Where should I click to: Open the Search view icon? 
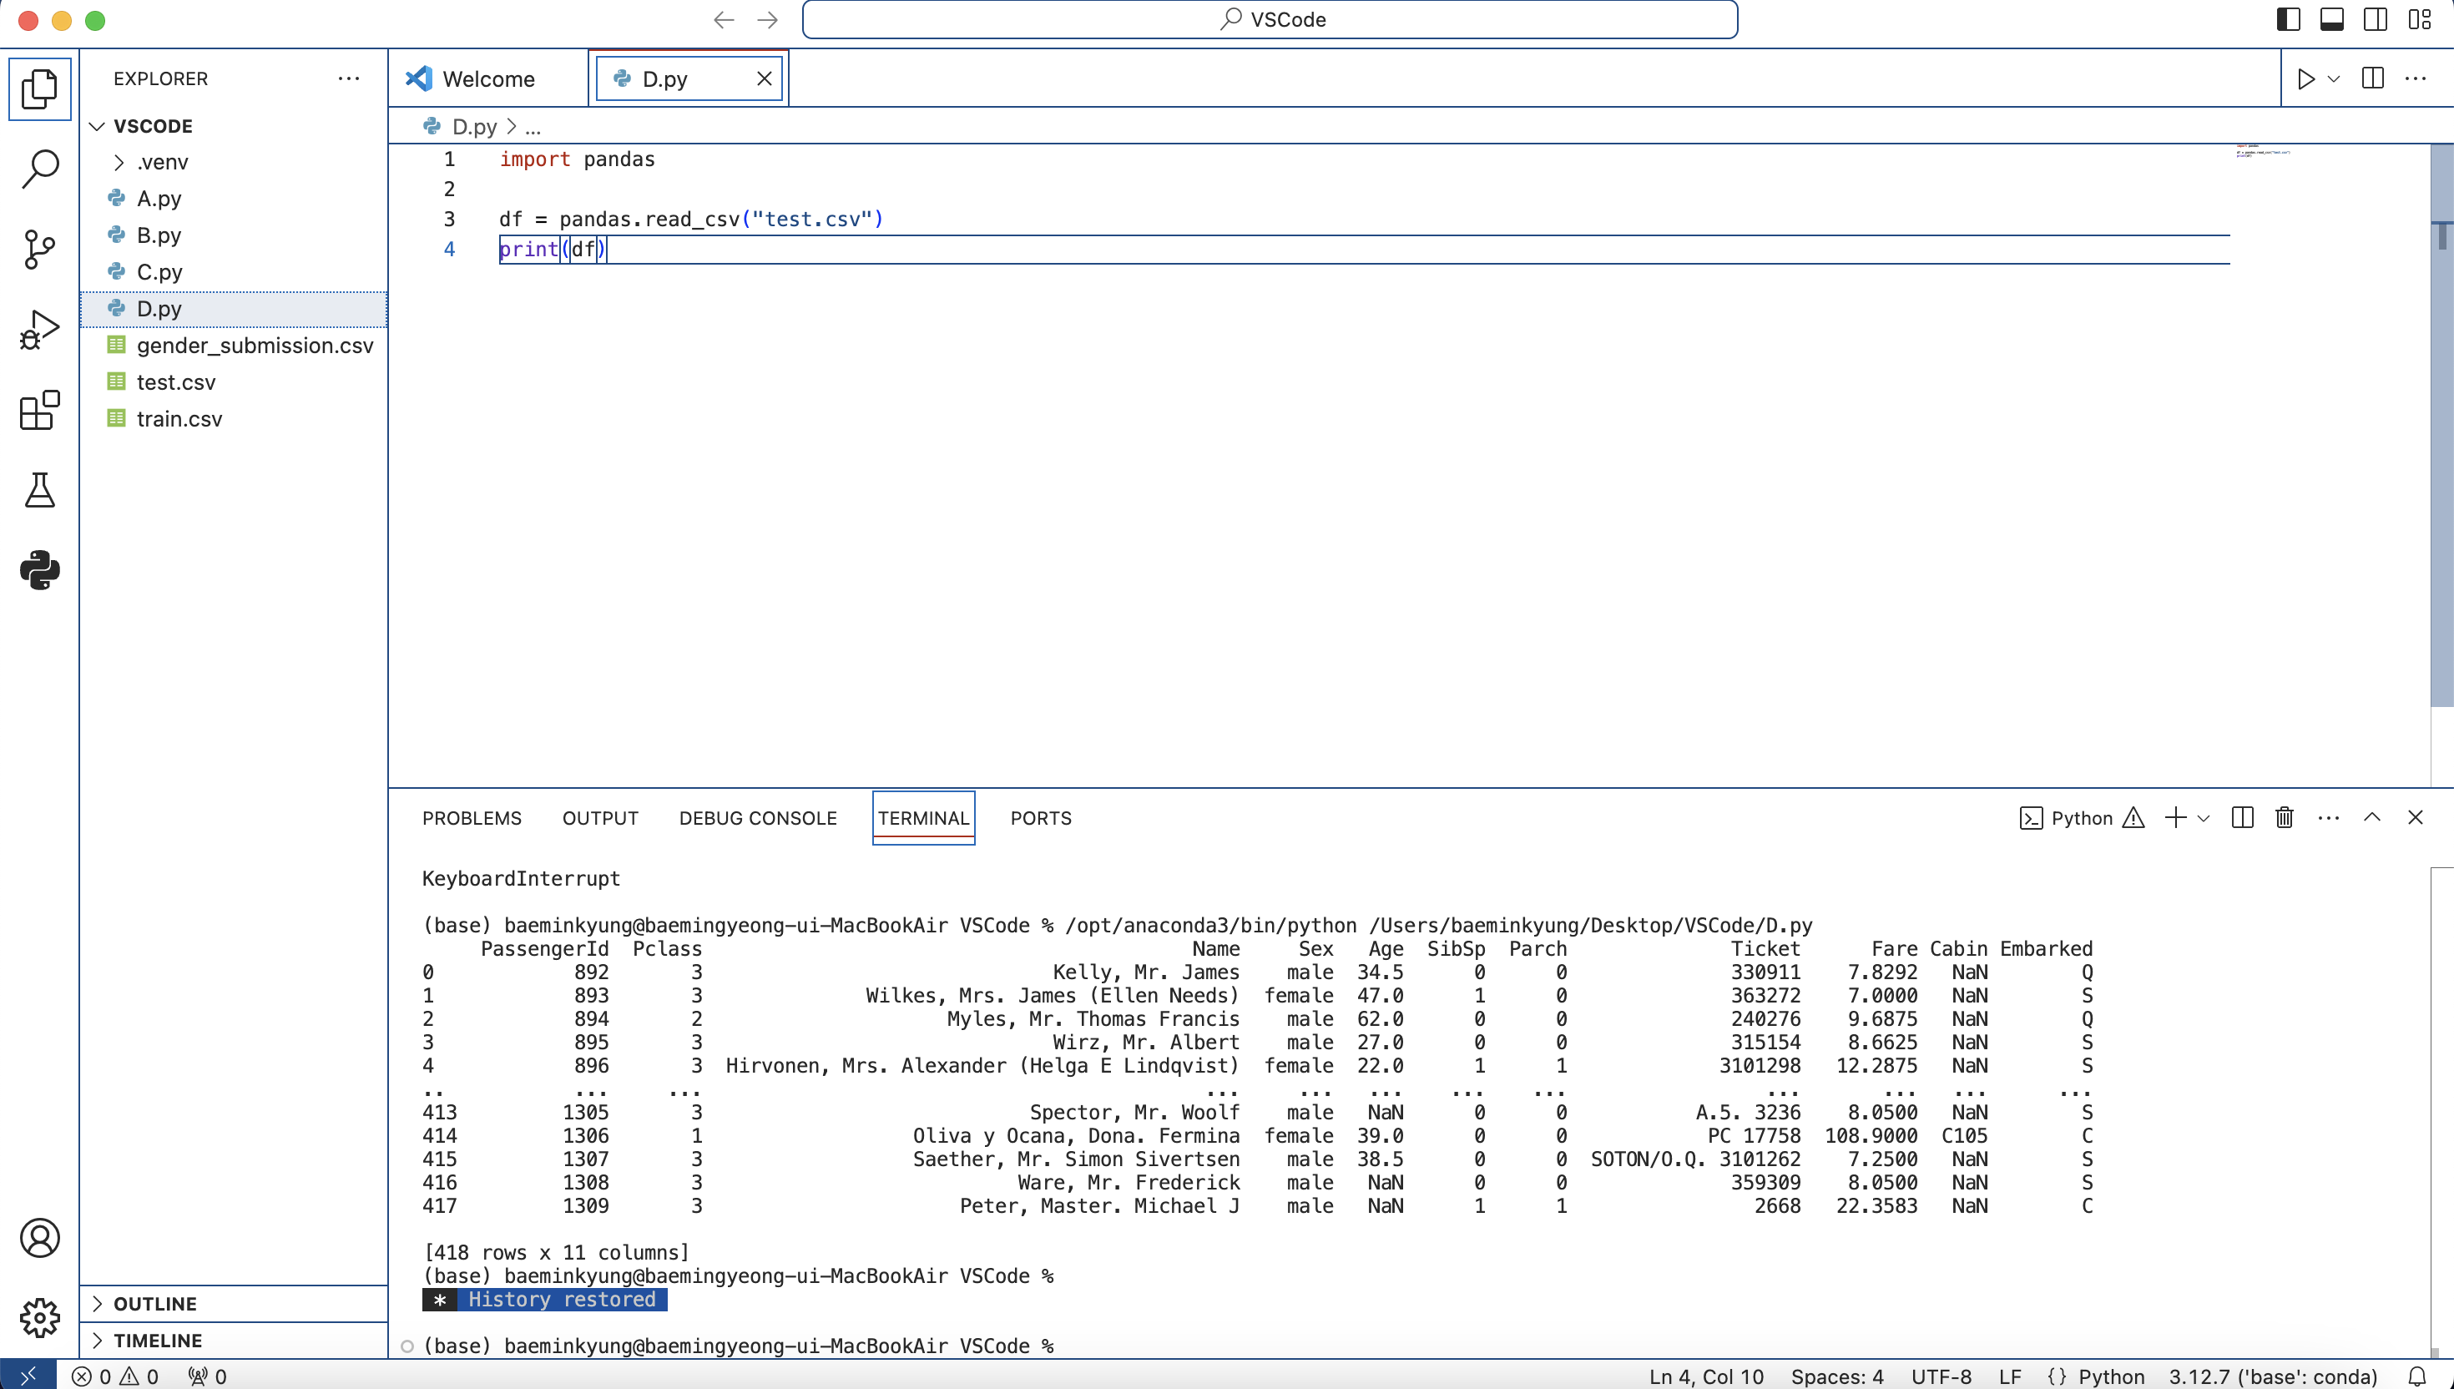click(39, 169)
